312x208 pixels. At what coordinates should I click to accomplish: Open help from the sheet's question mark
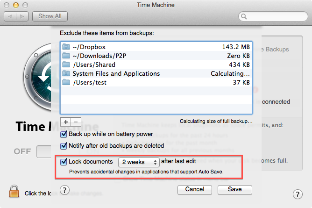coord(64,190)
